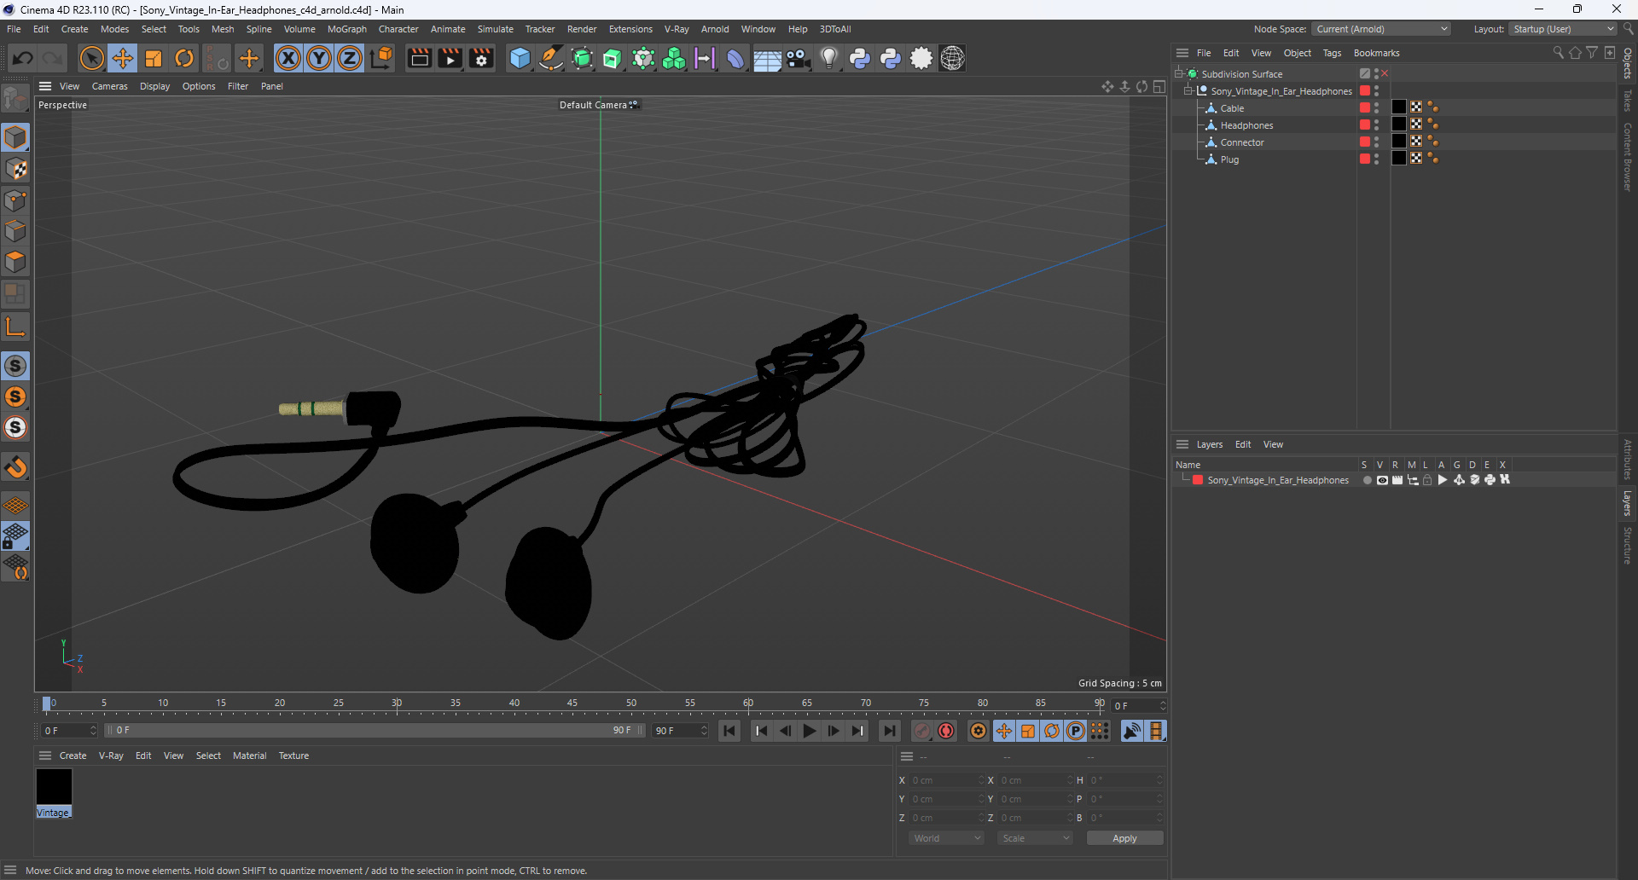Select the Scale tool
Viewport: 1638px width, 880px height.
(154, 58)
